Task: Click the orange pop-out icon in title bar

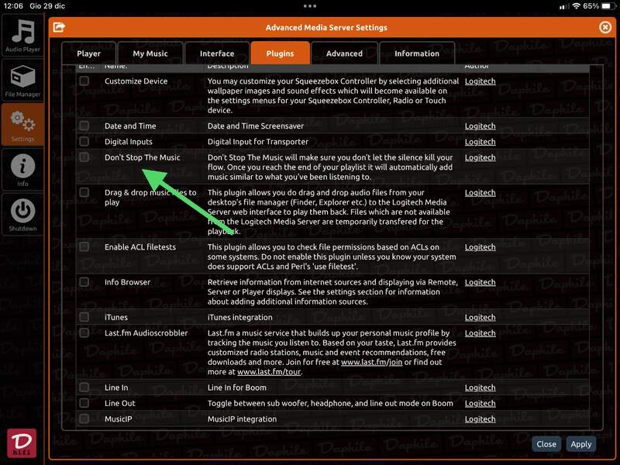Action: tap(59, 28)
